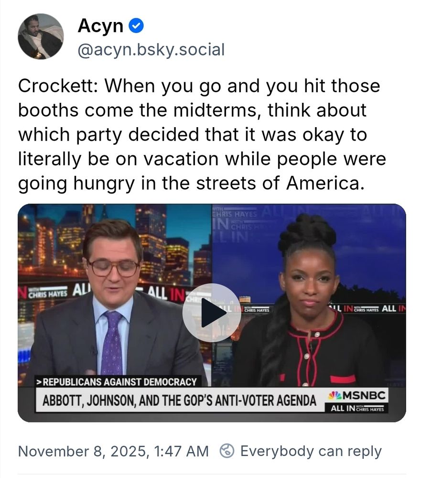
Task: Open Acyn's profile avatar picture
Action: (x=41, y=36)
